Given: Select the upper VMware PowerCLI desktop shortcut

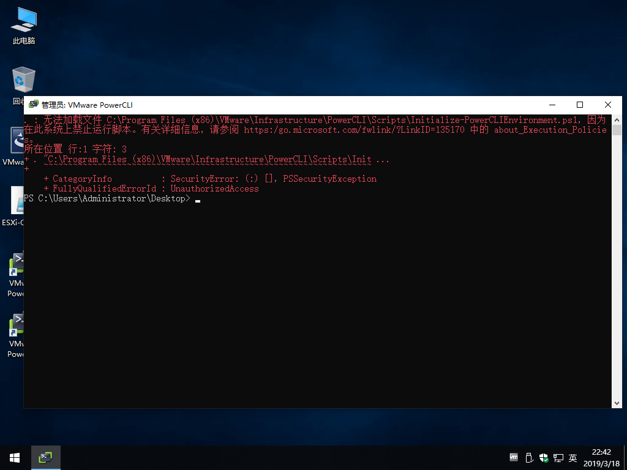Looking at the screenshot, I should click(15, 268).
